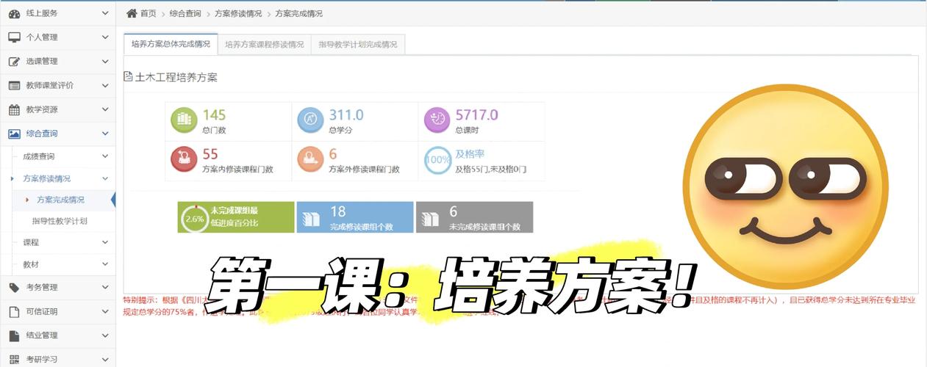Screen dimensions: 927x367
Task: Expand the 成绩查询 submenu chevron
Action: click(x=105, y=156)
